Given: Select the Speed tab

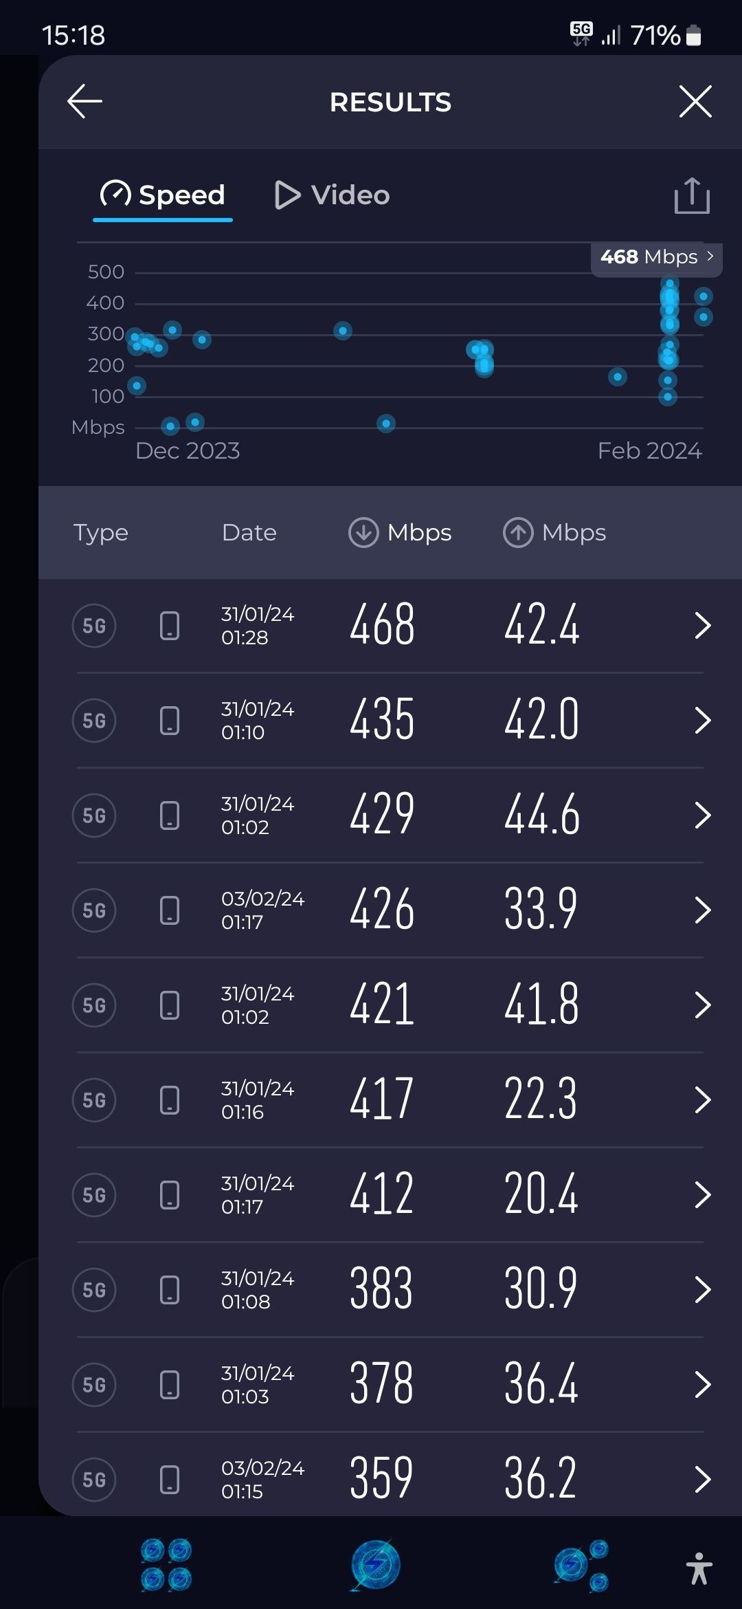Looking at the screenshot, I should pos(163,195).
